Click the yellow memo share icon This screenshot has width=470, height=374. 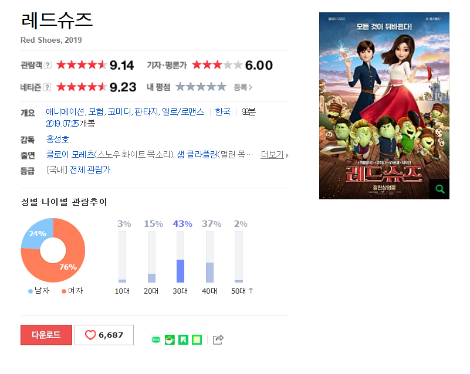pos(197,340)
